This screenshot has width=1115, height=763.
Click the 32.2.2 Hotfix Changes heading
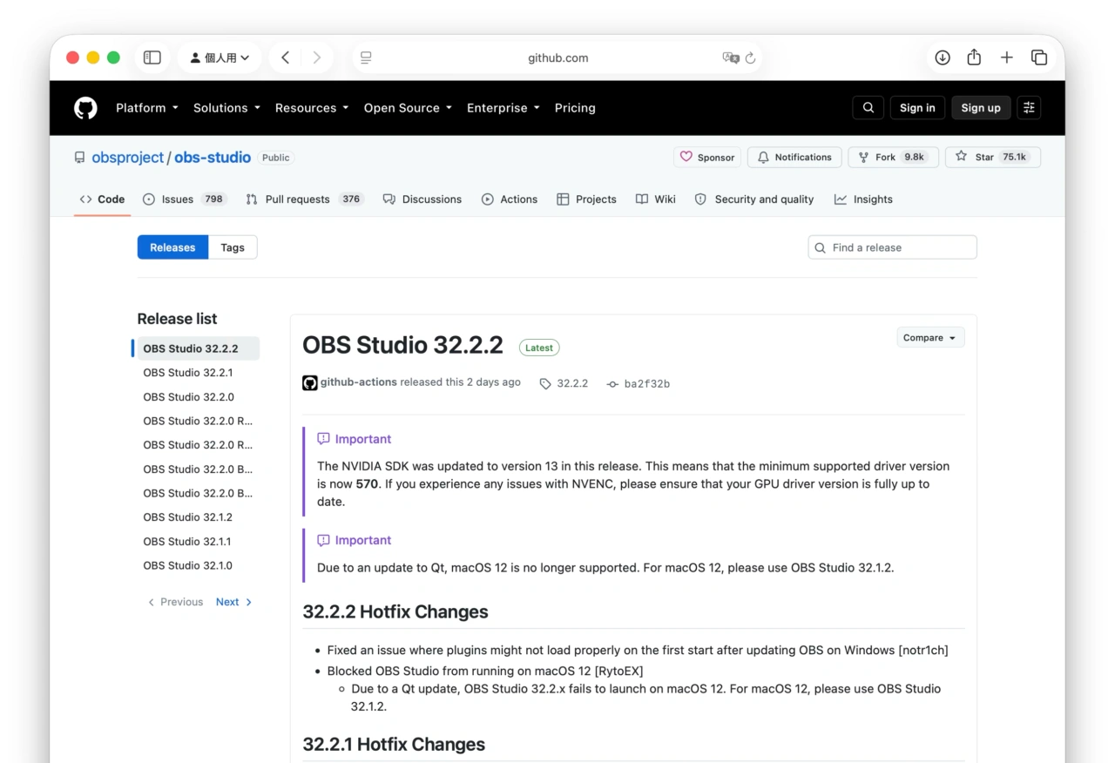(x=395, y=611)
